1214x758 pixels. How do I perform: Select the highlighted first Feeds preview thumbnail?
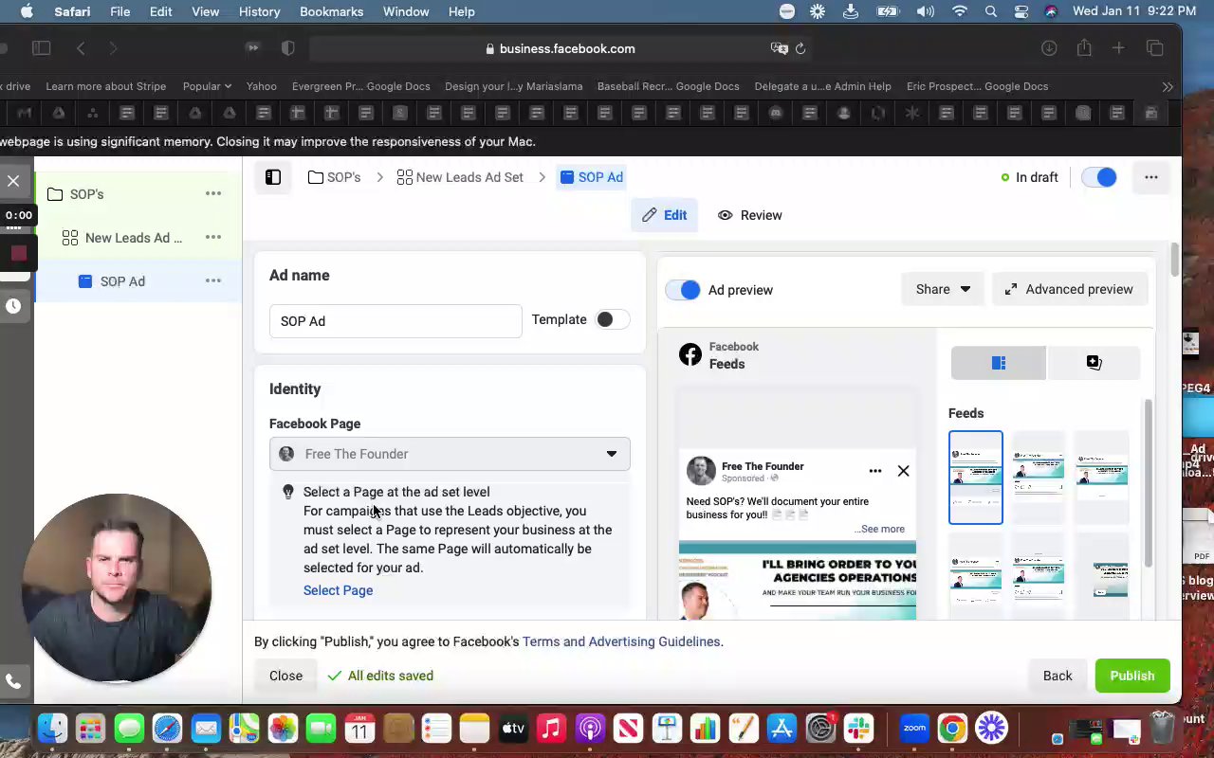(976, 478)
